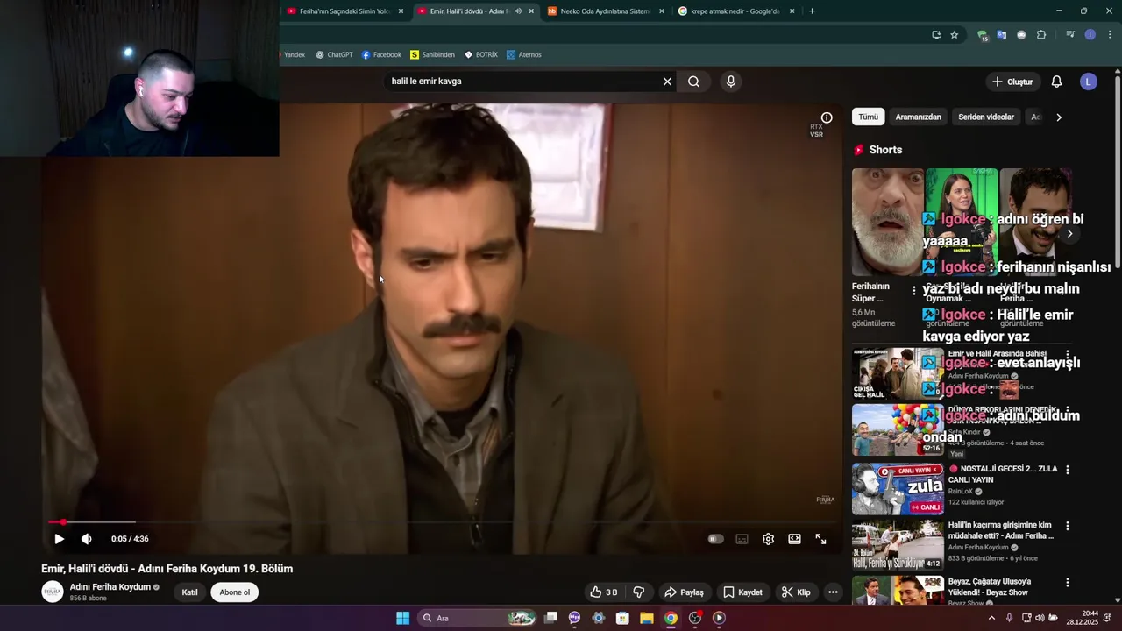Viewport: 1122px width, 631px height.
Task: Open Windows Task View on the taskbar
Action: (550, 618)
